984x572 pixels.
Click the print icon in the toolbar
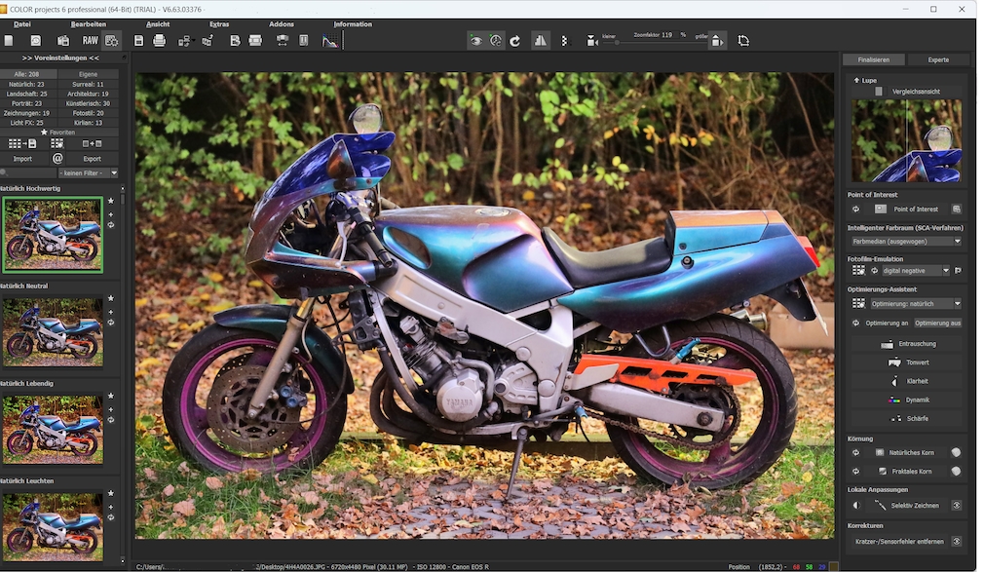point(158,40)
